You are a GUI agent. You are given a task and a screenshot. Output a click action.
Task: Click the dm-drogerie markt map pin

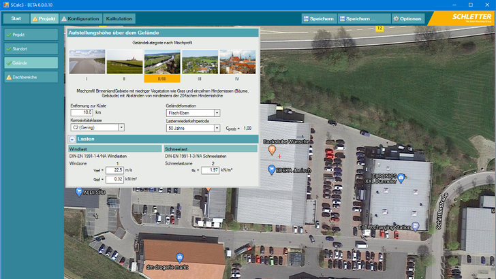coord(179,257)
